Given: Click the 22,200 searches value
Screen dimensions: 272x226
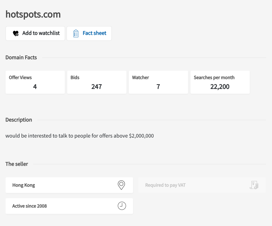Looking at the screenshot, I should click(220, 87).
